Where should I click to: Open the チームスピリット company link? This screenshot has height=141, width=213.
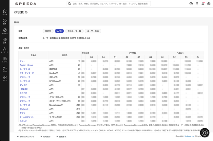[27, 117]
